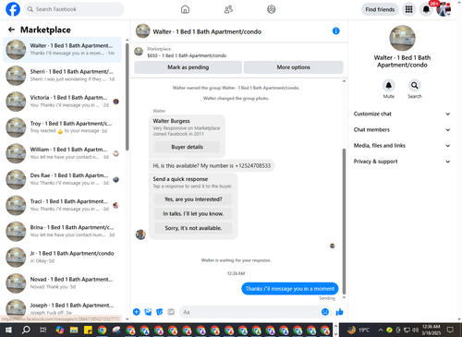Open the emoji picker in message box
Screen dimensions: 462x337
tap(325, 312)
